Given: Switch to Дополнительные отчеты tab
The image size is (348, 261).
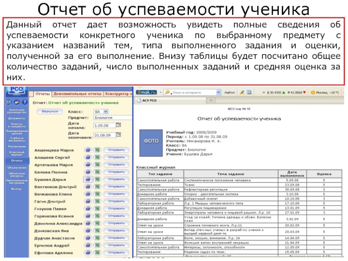Looking at the screenshot, I should pyautogui.click(x=77, y=94).
